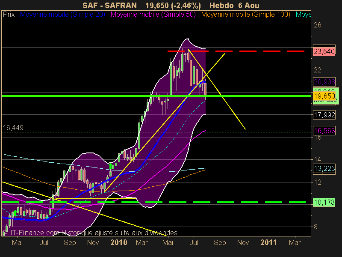The image size is (342, 257).
Task: Click the cyan 13,223 price label
Action: [x=324, y=168]
